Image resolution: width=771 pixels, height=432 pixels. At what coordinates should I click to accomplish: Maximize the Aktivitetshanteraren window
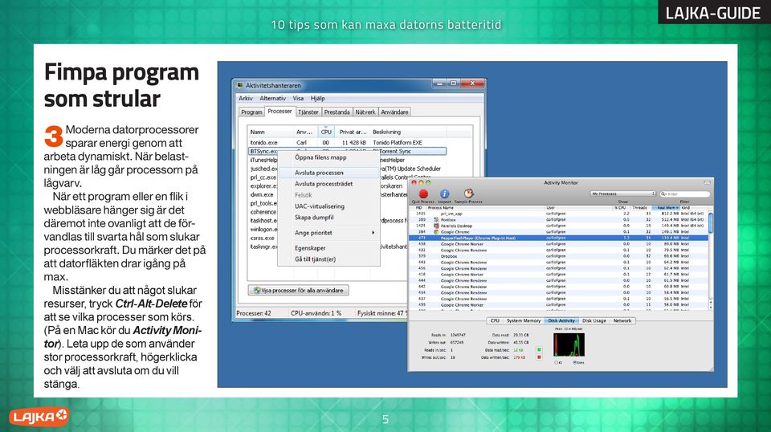454,84
